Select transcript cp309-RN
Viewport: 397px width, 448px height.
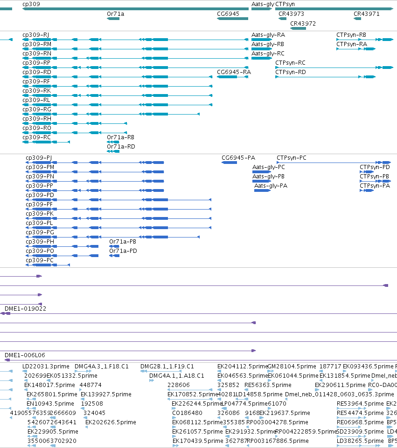pyautogui.click(x=37, y=54)
